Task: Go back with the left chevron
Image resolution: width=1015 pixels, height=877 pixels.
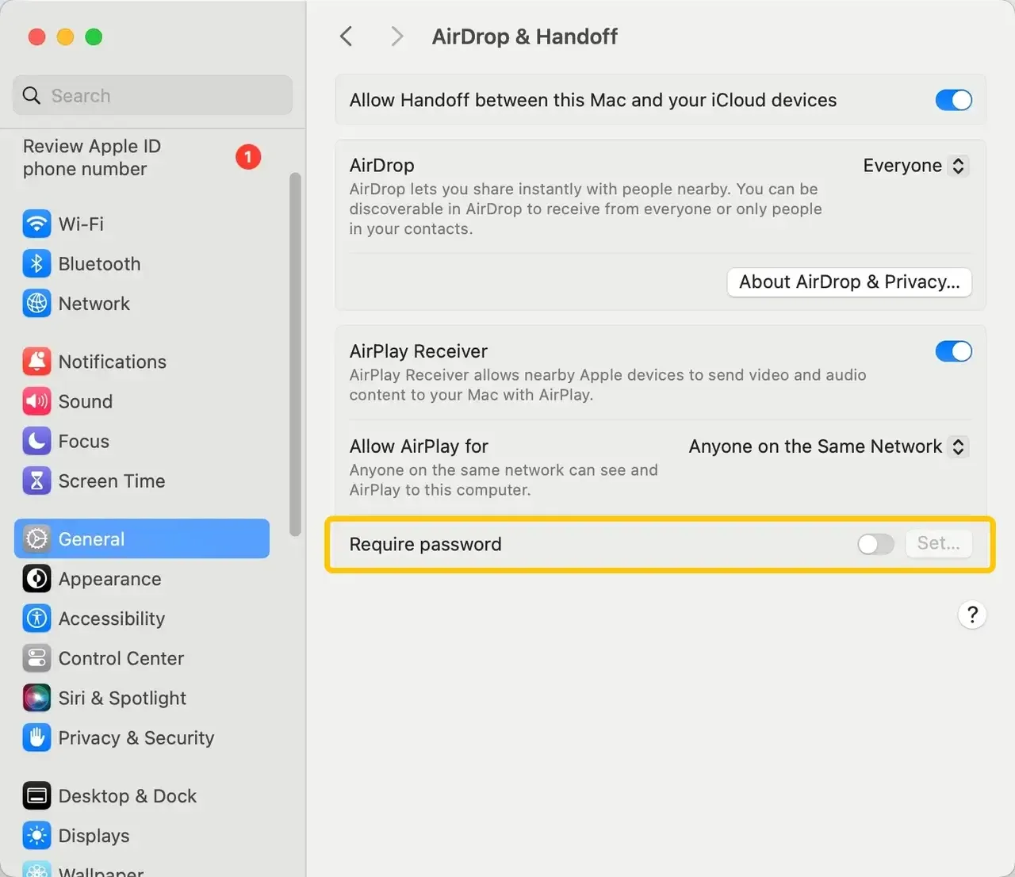Action: point(347,36)
